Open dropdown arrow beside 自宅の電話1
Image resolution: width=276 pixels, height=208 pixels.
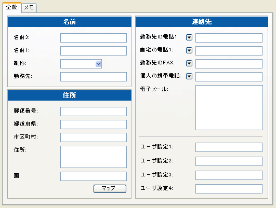189,50
